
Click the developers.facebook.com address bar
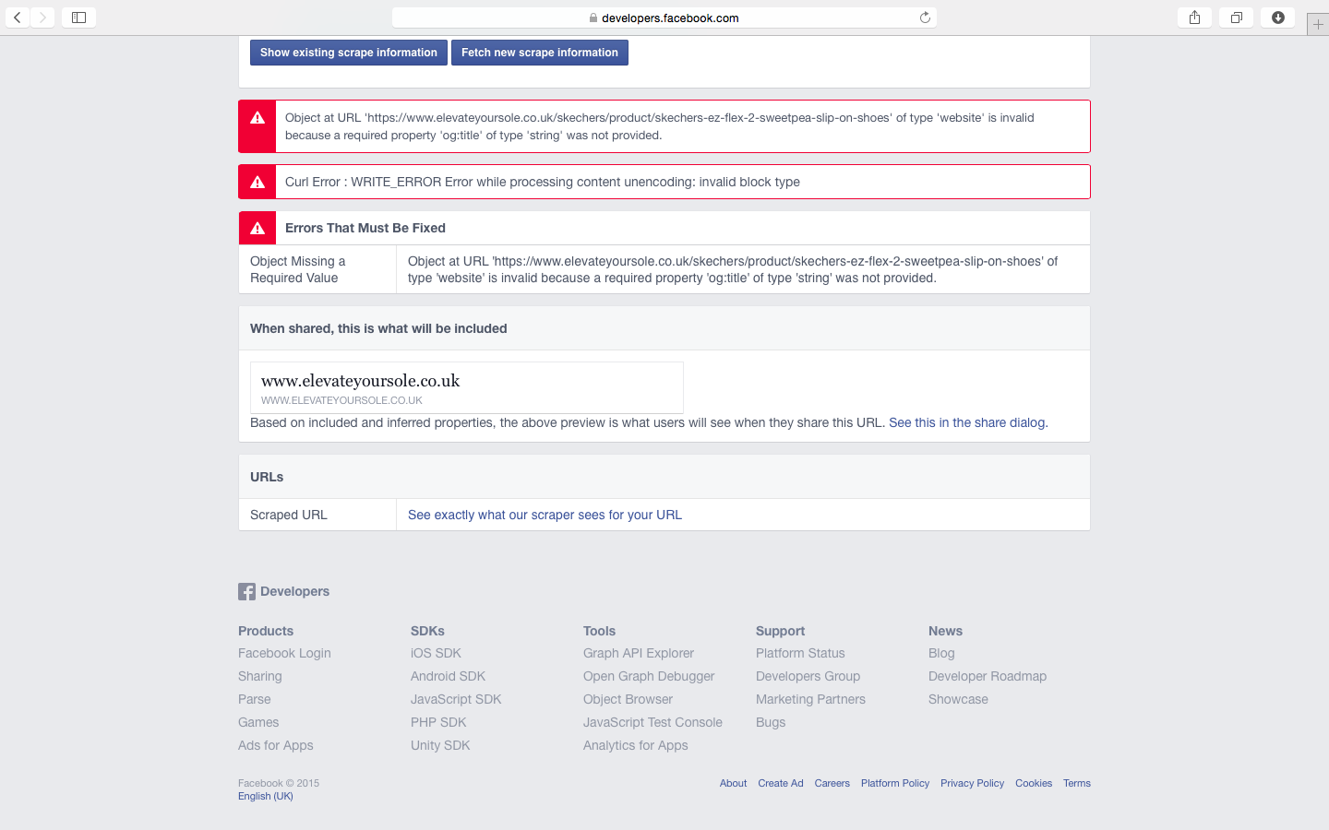pos(664,18)
